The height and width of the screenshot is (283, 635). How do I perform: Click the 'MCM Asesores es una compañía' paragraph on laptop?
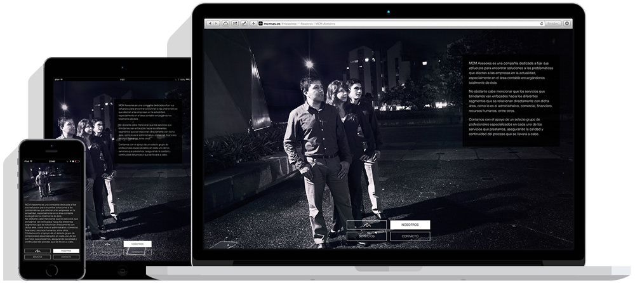[511, 73]
